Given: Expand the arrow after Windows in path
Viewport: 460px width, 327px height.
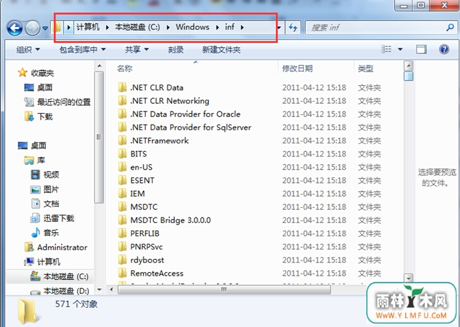Looking at the screenshot, I should [217, 28].
